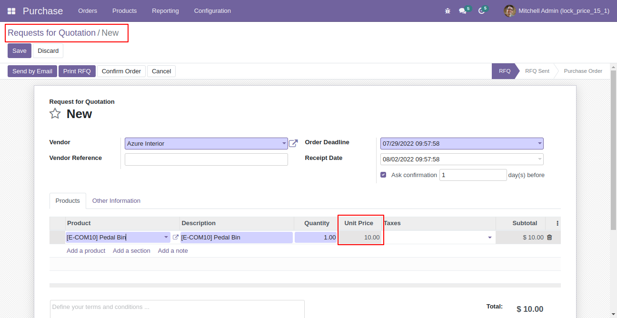
Task: Focus the terms and conditions textarea
Action: point(177,308)
